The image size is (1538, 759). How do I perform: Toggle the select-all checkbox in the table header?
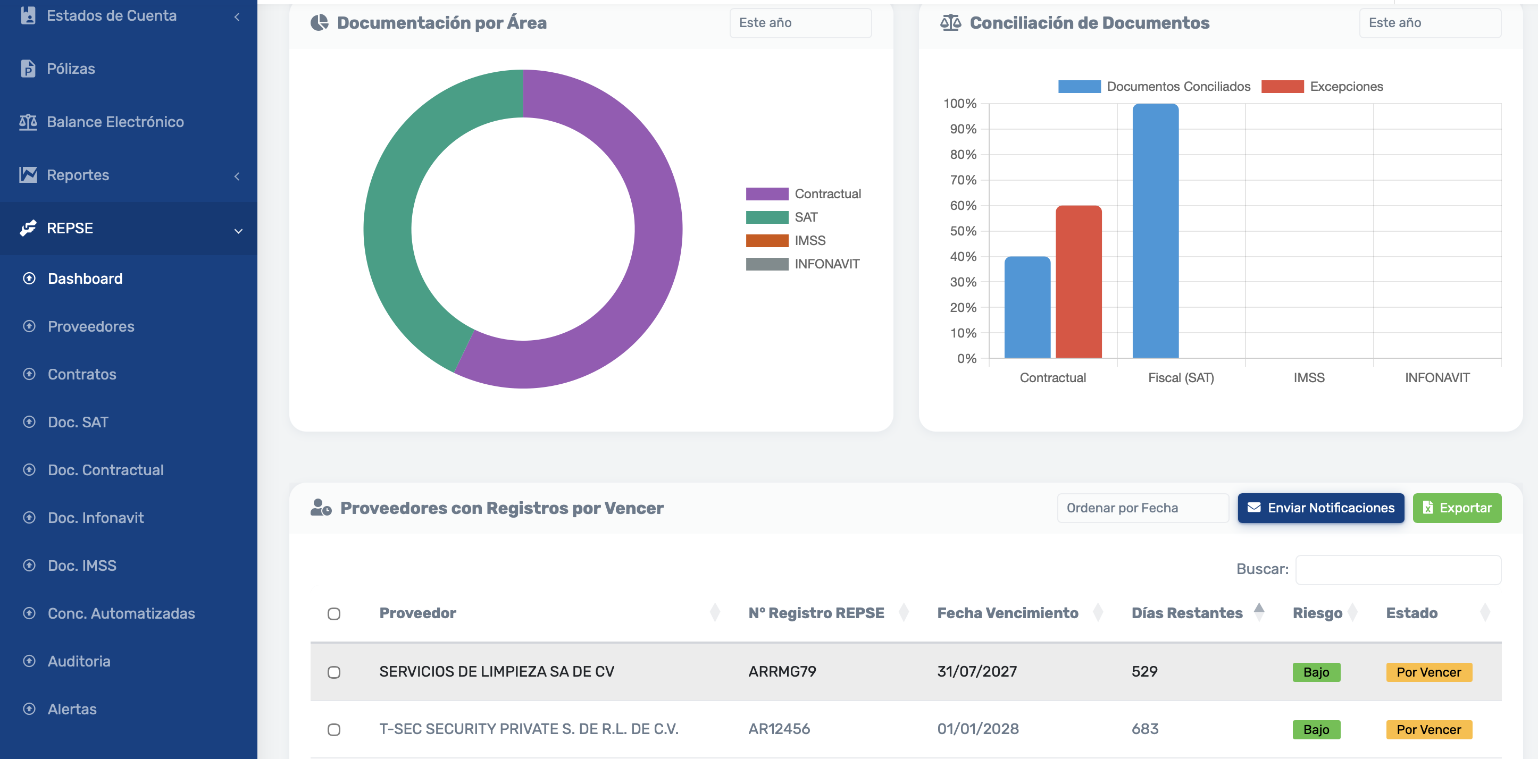(334, 614)
